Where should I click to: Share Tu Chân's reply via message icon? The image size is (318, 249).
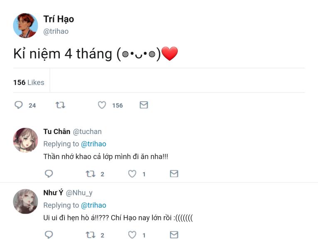point(174,173)
